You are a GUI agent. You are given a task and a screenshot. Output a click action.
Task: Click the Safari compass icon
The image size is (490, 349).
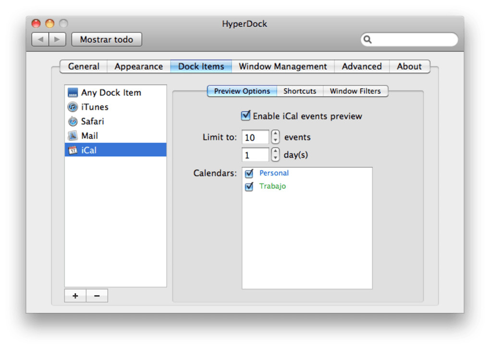pyautogui.click(x=73, y=121)
